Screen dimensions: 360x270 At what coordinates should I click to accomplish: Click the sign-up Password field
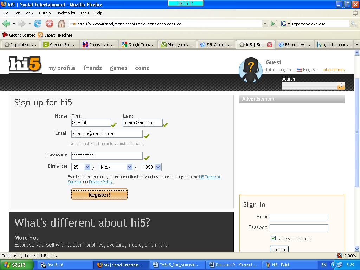point(107,156)
